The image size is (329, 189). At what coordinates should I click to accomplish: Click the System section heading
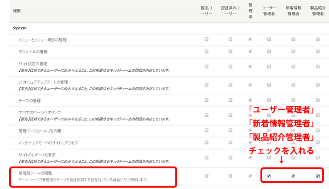click(x=20, y=28)
